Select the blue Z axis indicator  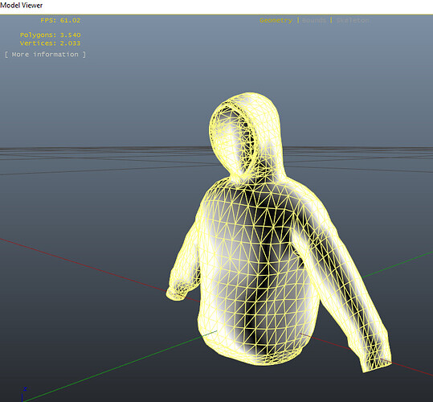(x=24, y=394)
